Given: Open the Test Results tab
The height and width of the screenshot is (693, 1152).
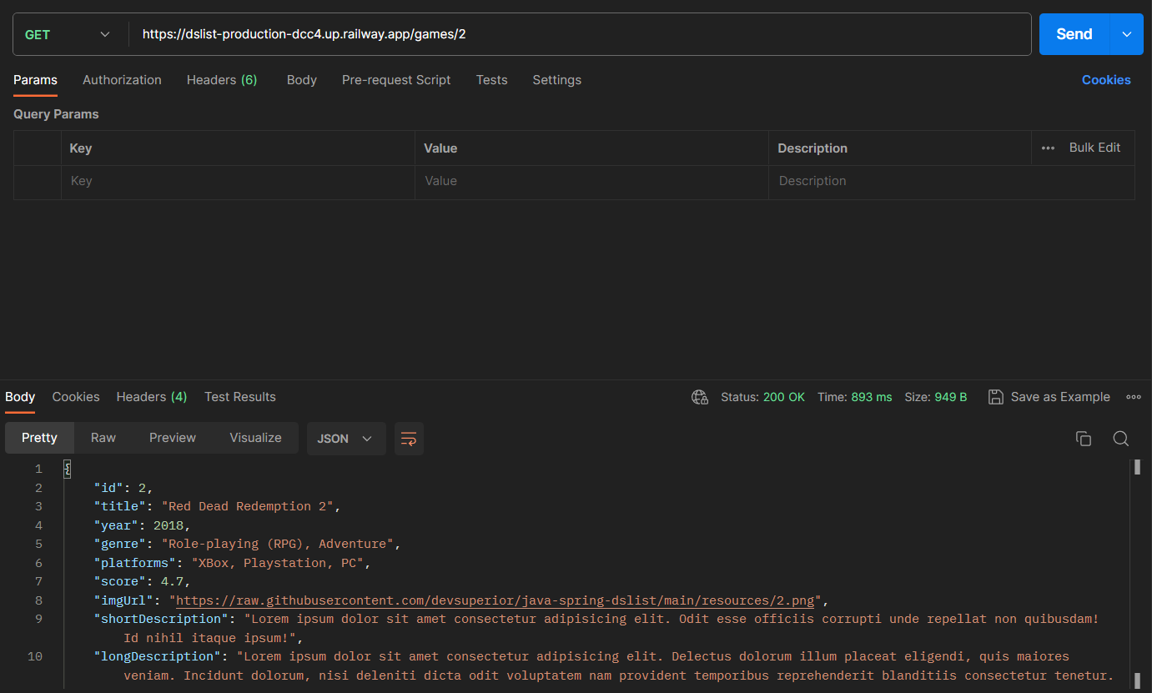Looking at the screenshot, I should pyautogui.click(x=240, y=397).
